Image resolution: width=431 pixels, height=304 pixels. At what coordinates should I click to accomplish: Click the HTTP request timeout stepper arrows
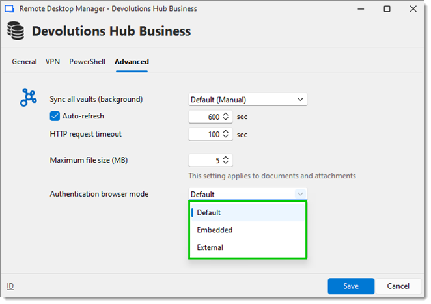[x=226, y=134]
